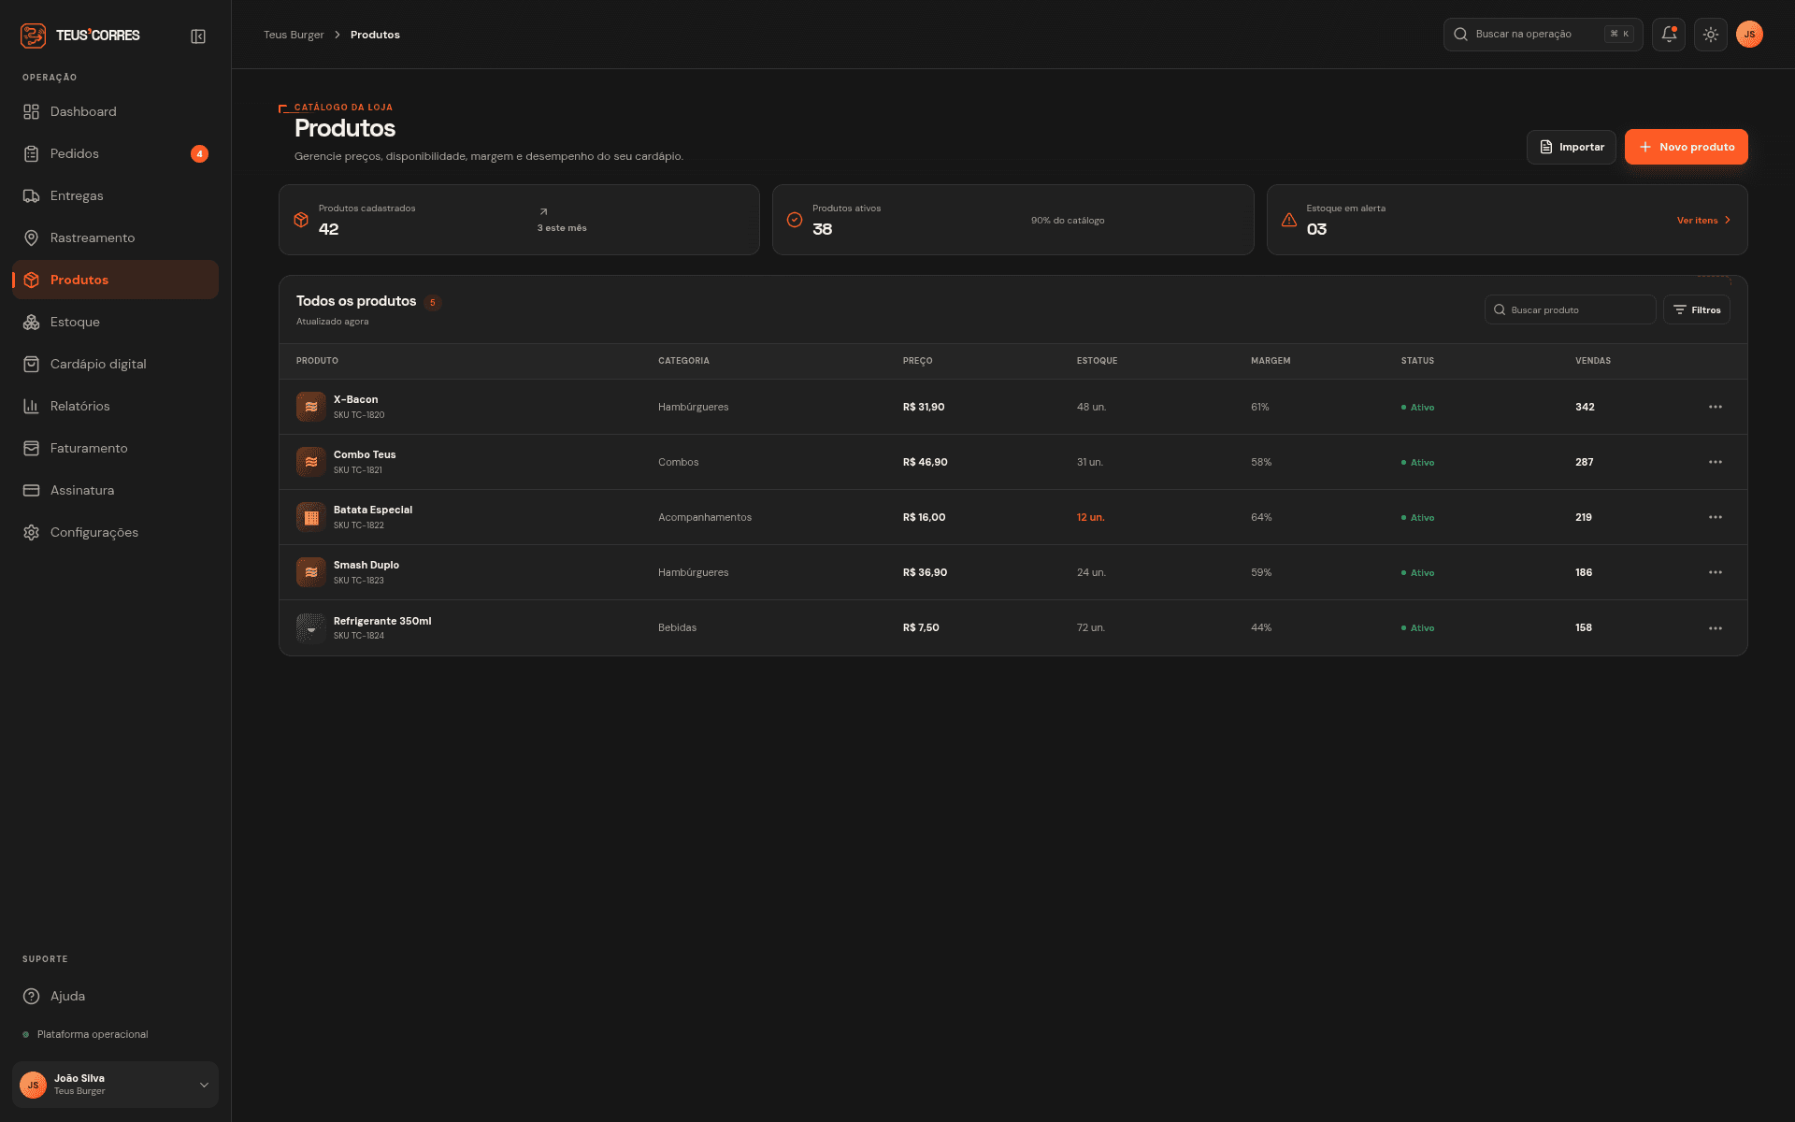
Task: Click Combo Teus product name
Action: pyautogui.click(x=365, y=454)
